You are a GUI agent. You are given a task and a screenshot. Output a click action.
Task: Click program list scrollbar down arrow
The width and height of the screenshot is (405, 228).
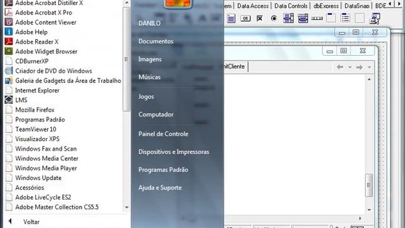(127, 207)
